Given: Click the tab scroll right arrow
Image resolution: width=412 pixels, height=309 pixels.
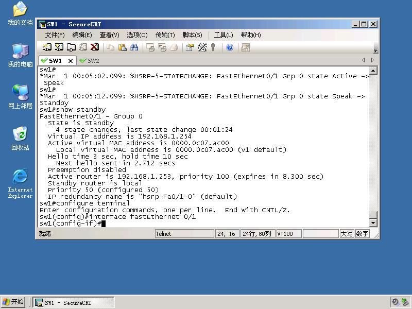Looking at the screenshot, I should (x=372, y=60).
